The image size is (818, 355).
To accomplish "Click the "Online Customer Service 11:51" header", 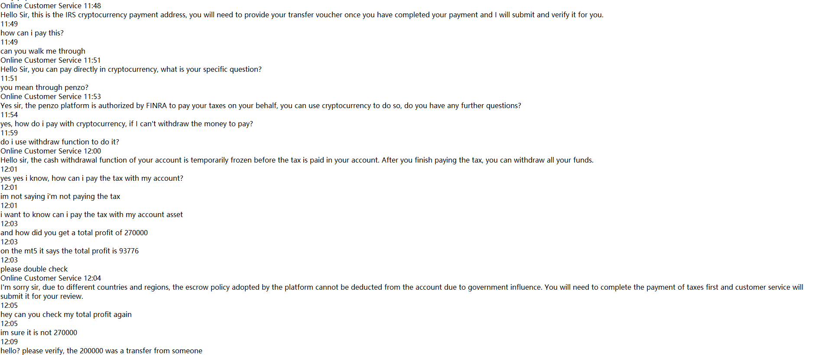I will 51,60.
